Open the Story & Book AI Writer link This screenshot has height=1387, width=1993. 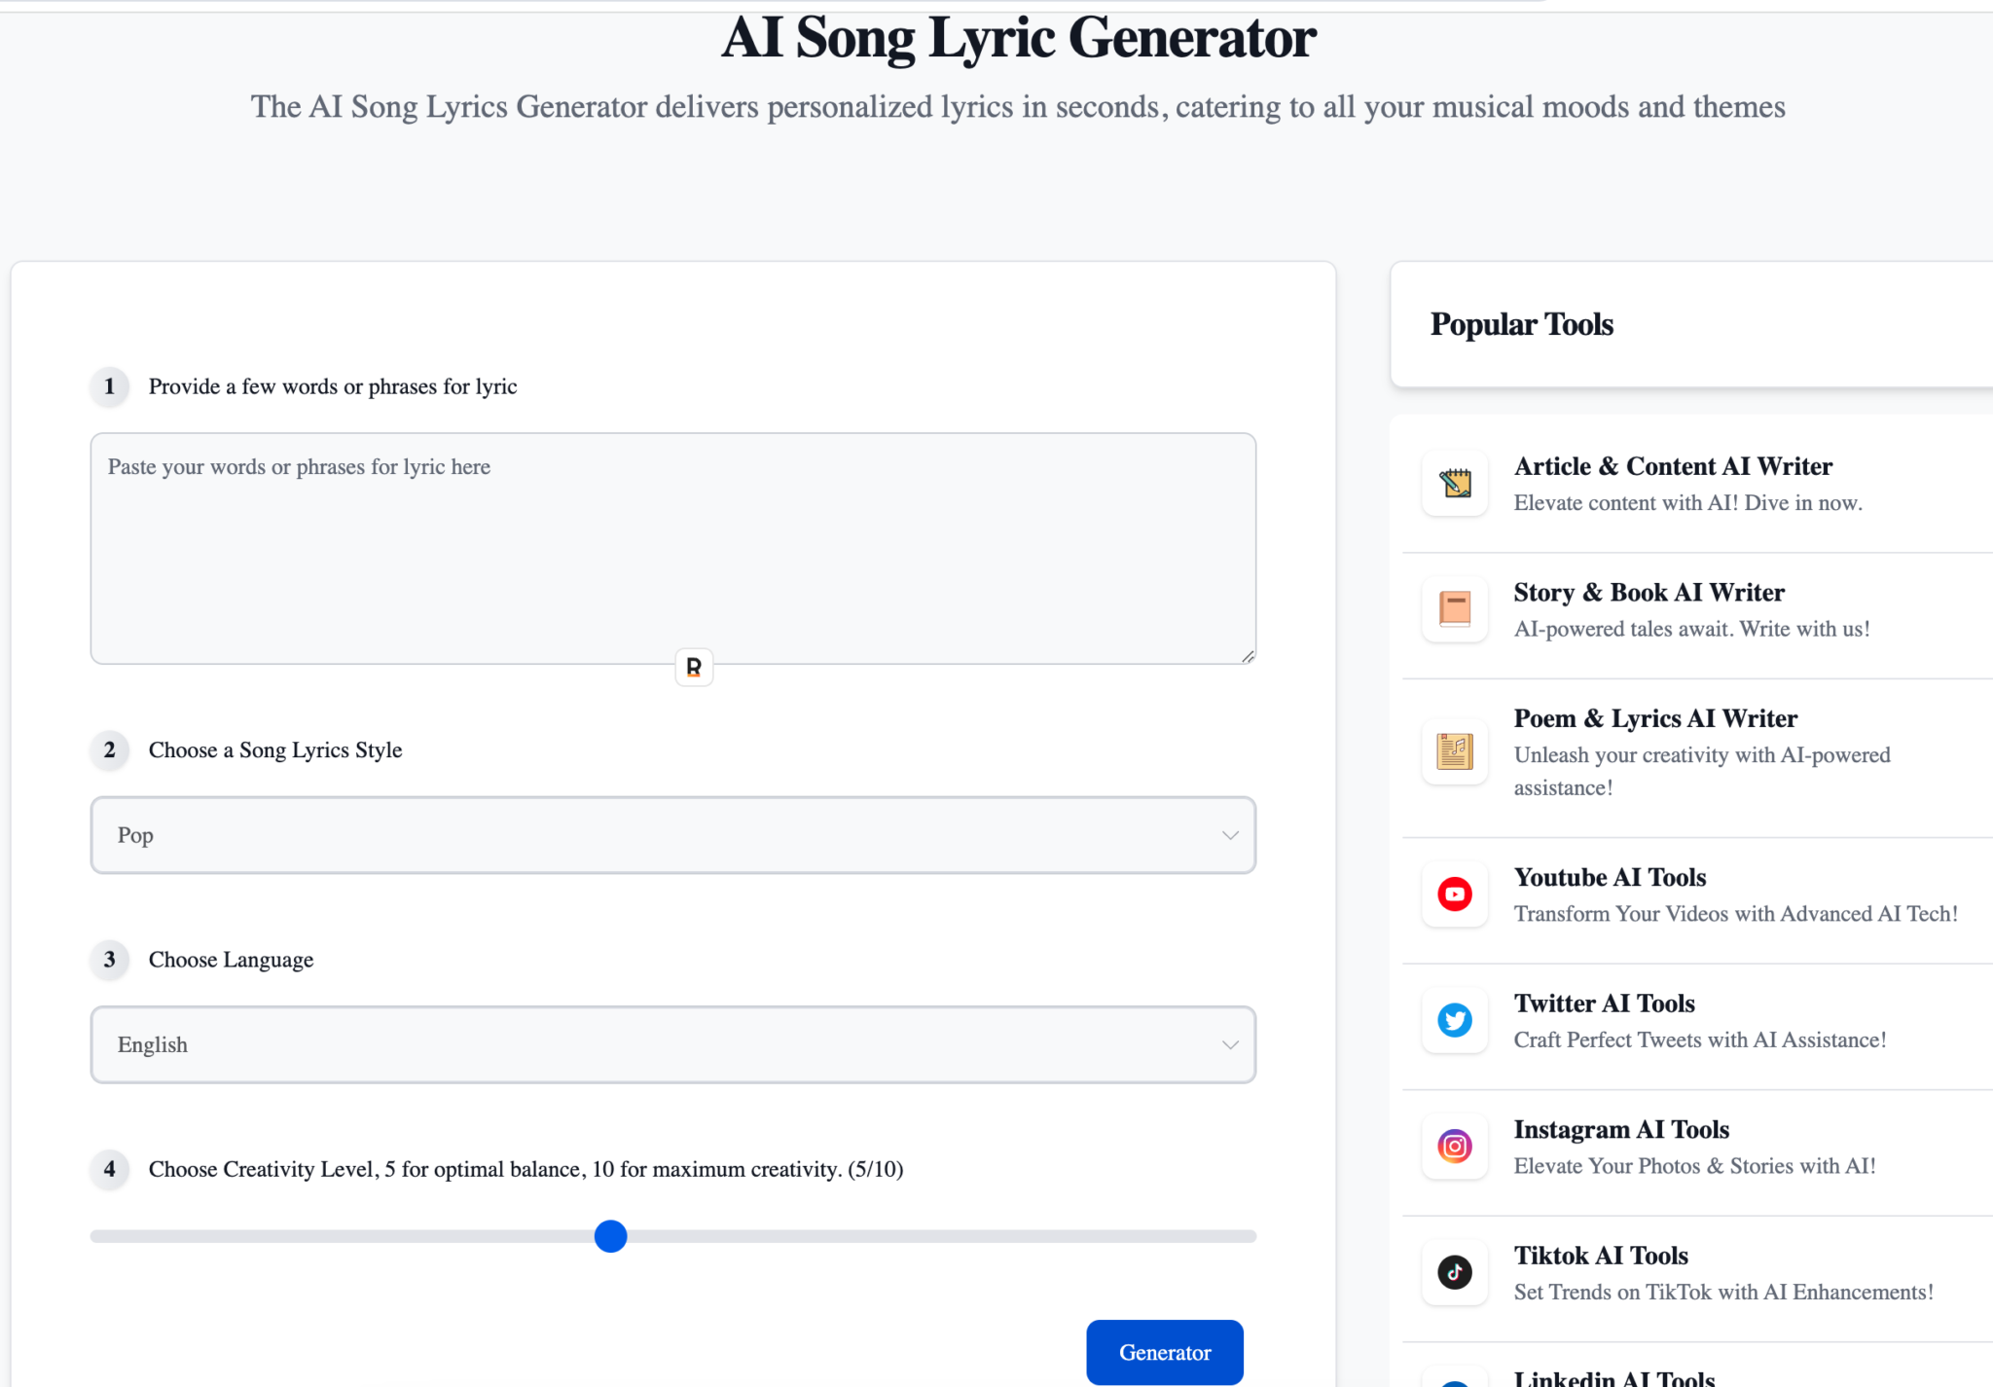click(x=1649, y=592)
